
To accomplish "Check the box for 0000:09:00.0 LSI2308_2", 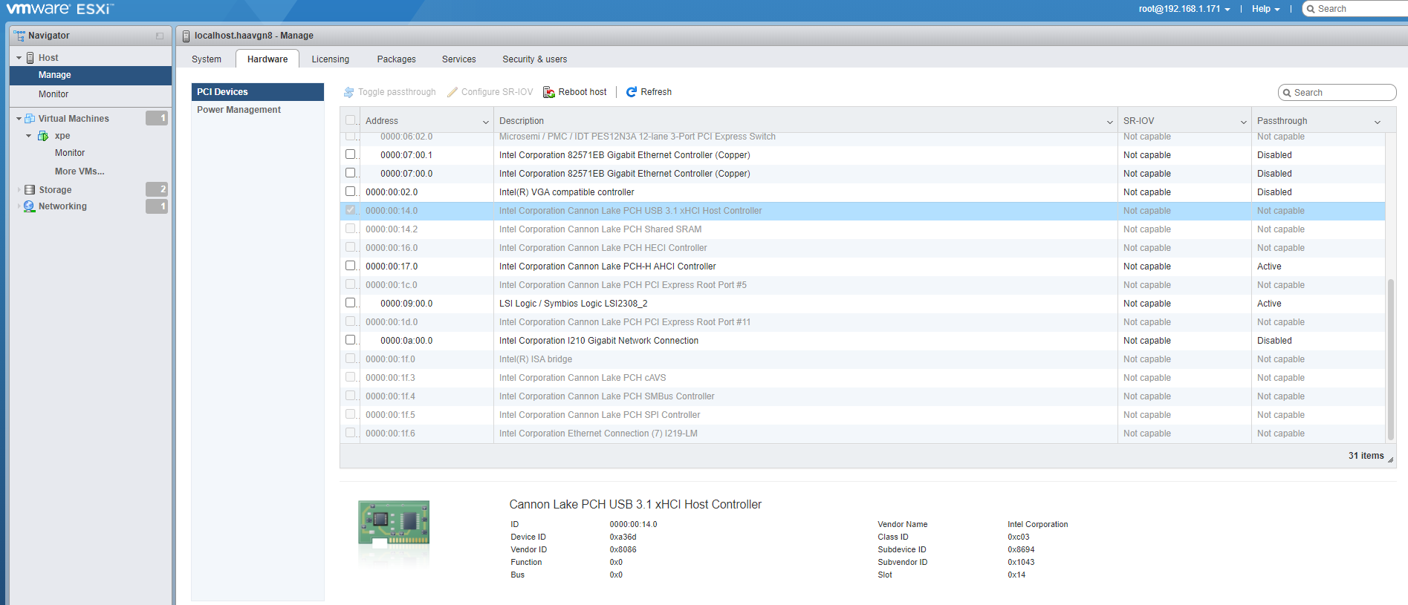I will 351,303.
